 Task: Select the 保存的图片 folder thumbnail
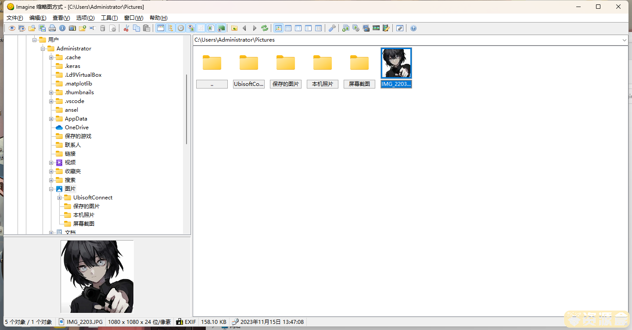point(286,69)
